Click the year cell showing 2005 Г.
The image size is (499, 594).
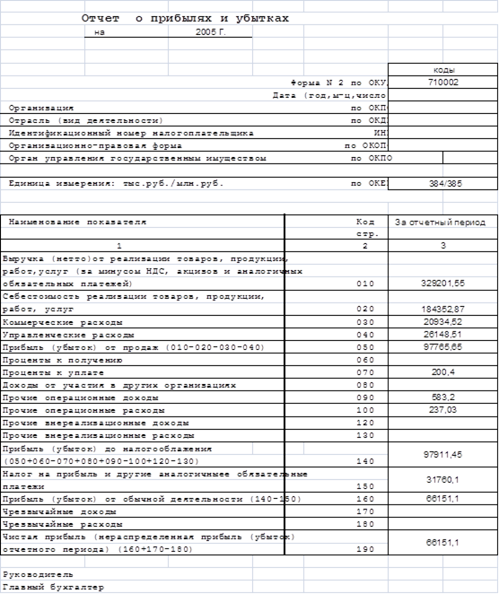(210, 32)
